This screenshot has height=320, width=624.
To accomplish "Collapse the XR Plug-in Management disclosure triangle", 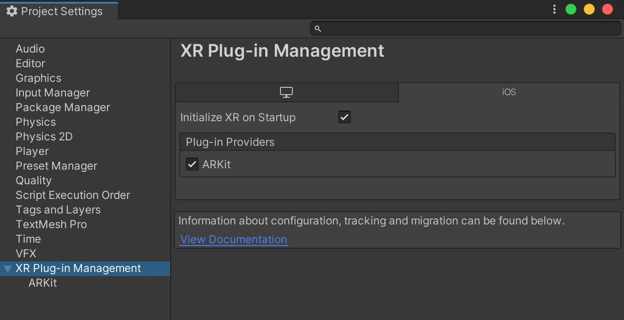I will coord(7,268).
